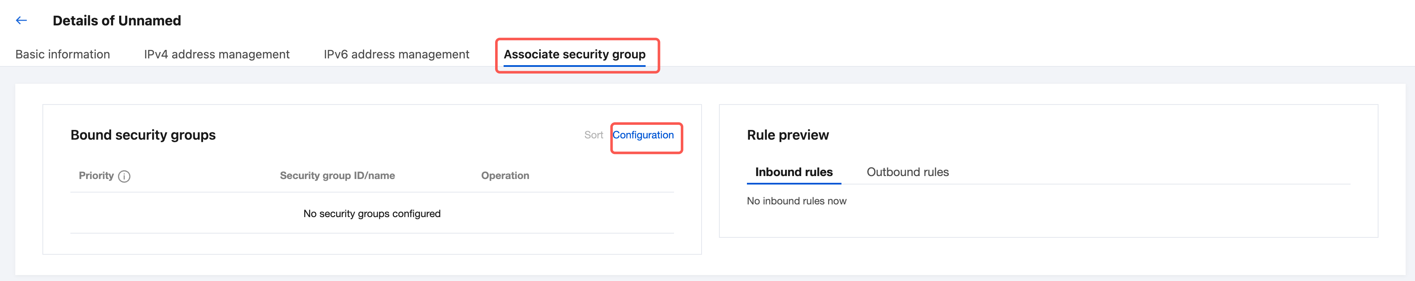Screen dimensions: 1415x281
Task: Open the IPv6 address management tab
Action: [x=396, y=54]
